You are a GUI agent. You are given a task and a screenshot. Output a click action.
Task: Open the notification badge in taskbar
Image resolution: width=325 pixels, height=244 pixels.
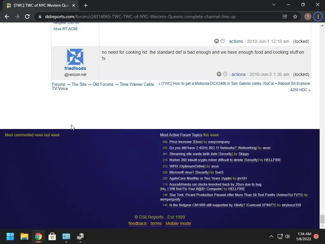coord(316,236)
